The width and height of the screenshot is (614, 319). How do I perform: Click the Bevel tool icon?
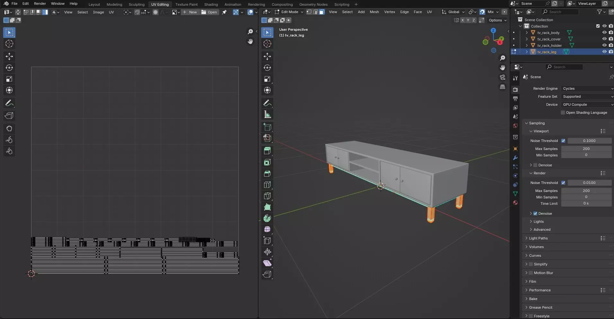tap(267, 173)
